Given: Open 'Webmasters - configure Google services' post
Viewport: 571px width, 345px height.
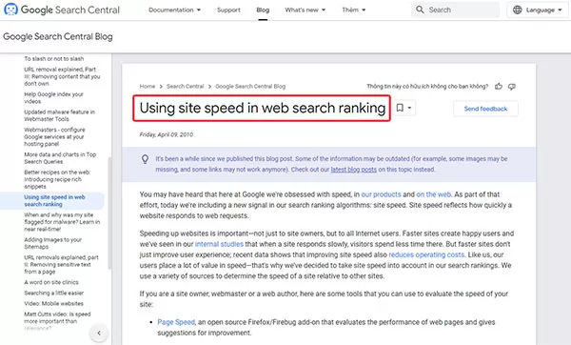Looking at the screenshot, I should [54, 136].
